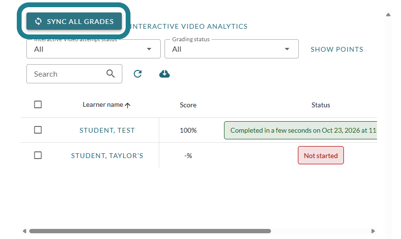This screenshot has height=239, width=401.
Task: Click the left scroll arrow at the bottom
Action: click(24, 231)
